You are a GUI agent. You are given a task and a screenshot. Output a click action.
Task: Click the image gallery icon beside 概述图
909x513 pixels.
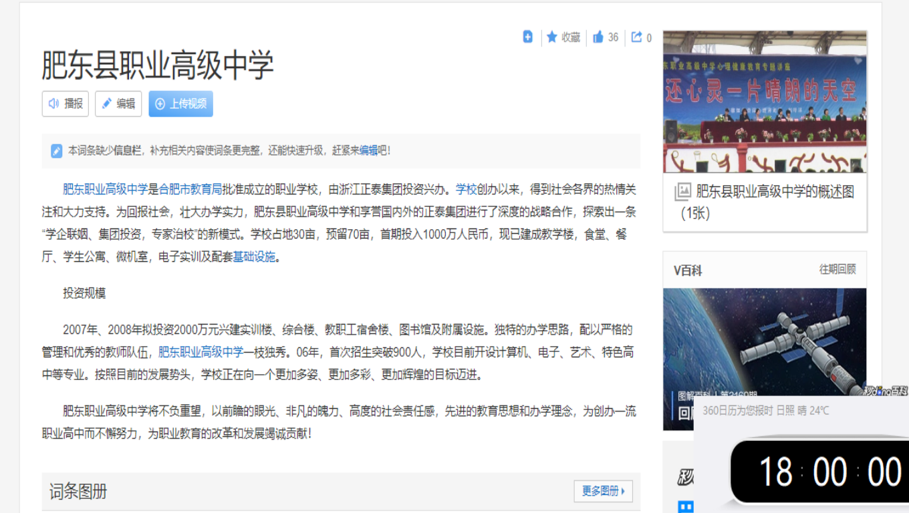682,192
